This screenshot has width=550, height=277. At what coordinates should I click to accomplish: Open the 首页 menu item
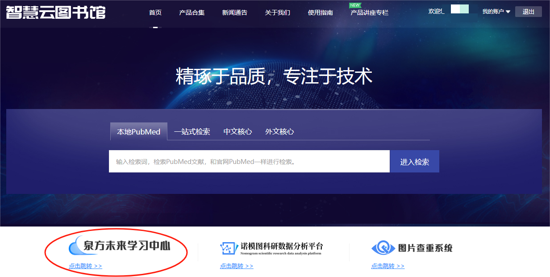click(155, 13)
